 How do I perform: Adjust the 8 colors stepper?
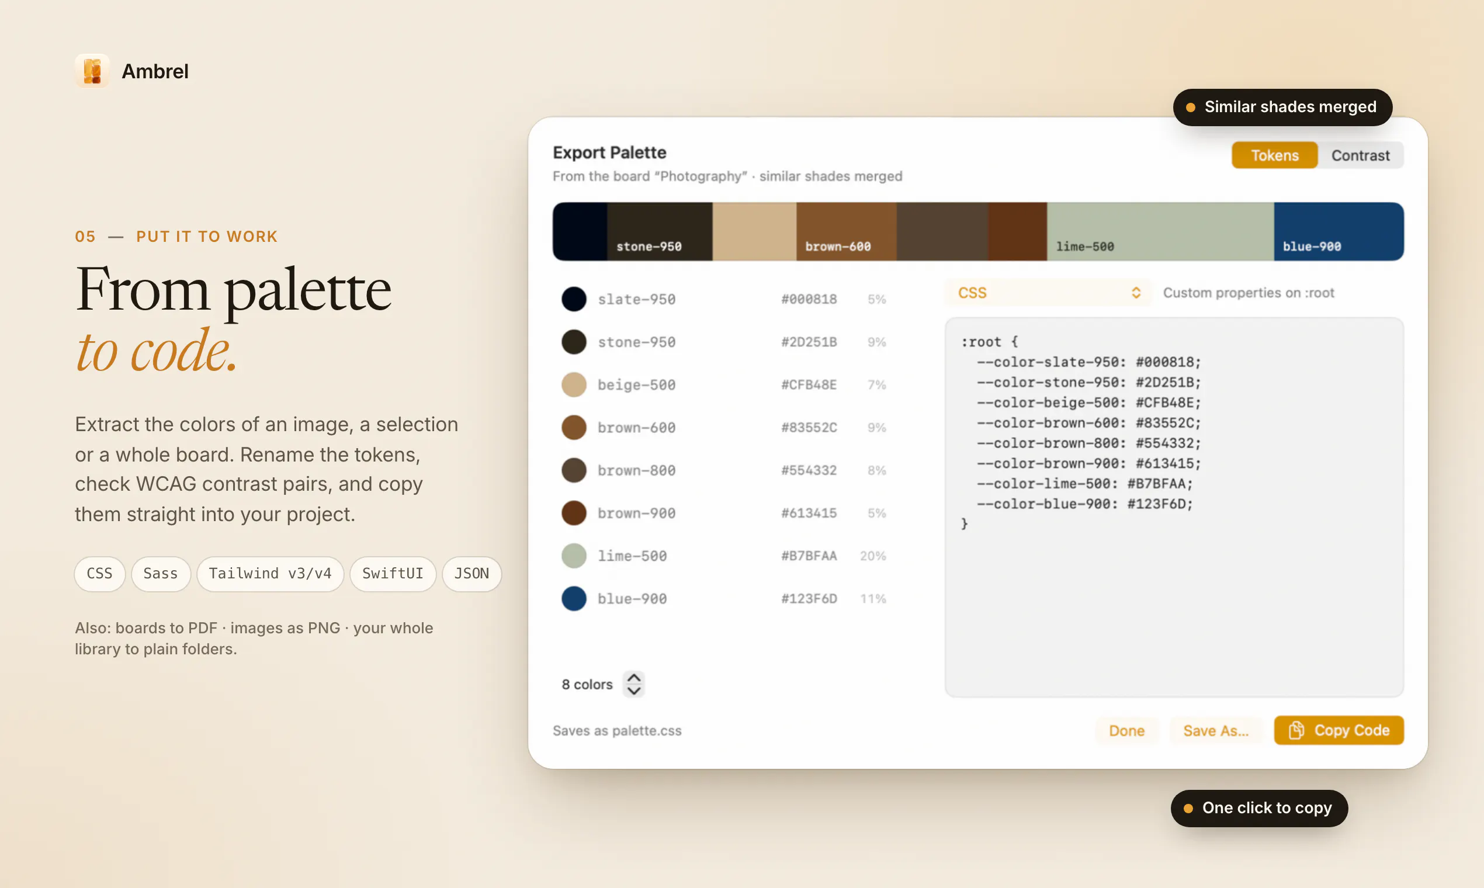coord(634,684)
